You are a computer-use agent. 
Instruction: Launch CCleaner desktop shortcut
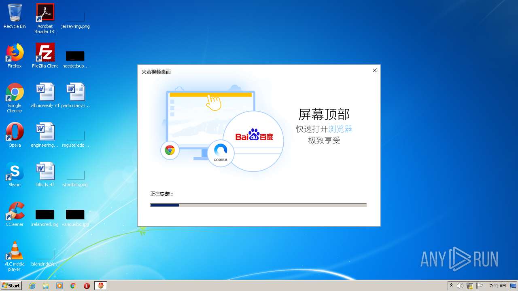[x=15, y=214]
